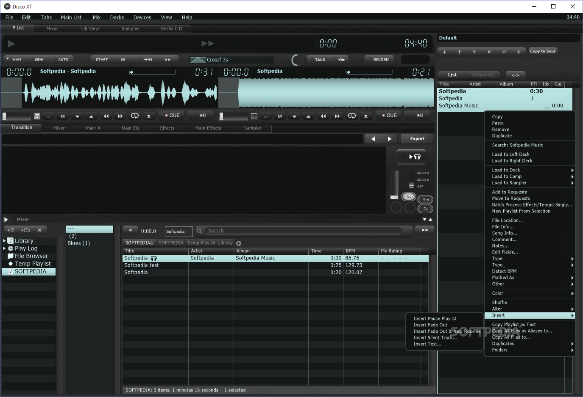Click Export button

[417, 139]
